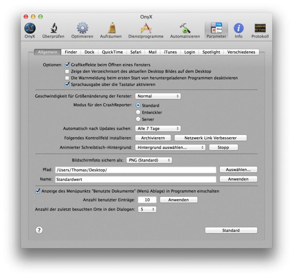
Task: Click the OnyX logo toolbar icon
Action: (x=30, y=28)
